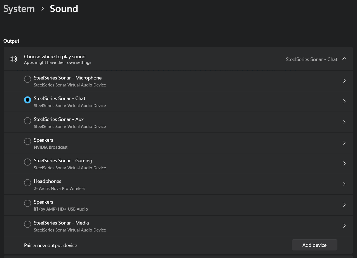Select Arctis Nova Pro Wireless Headphones radio button
Image resolution: width=357 pixels, height=258 pixels.
tap(27, 183)
